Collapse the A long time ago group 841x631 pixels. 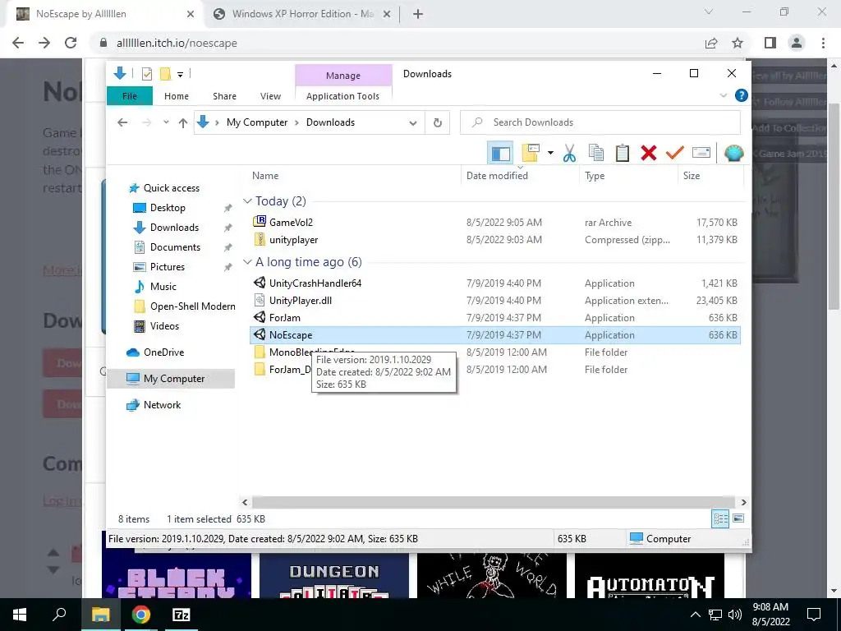[x=247, y=262]
